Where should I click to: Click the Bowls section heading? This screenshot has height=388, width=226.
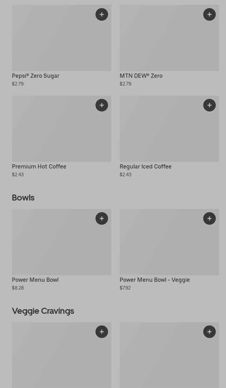coord(23,198)
